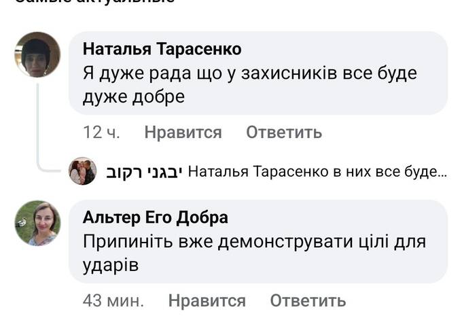Open the Наталья Тарасенко name above first comment

pos(161,50)
